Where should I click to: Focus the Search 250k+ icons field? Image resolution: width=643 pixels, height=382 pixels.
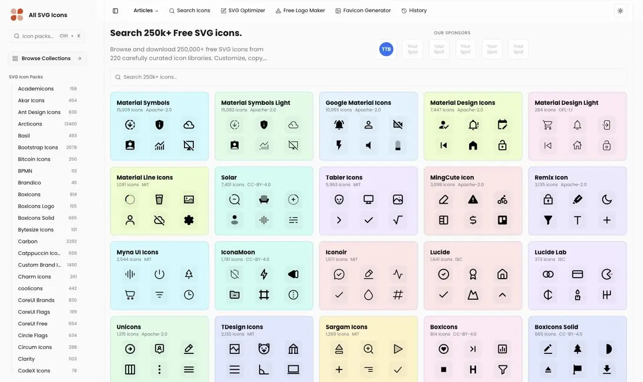coord(368,77)
